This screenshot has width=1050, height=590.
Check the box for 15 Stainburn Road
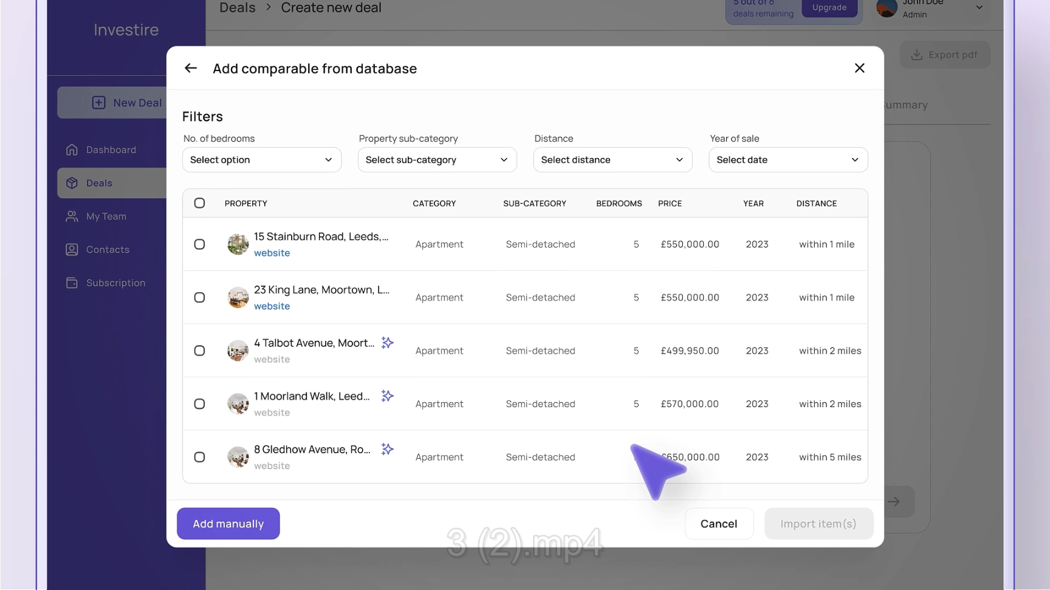199,244
